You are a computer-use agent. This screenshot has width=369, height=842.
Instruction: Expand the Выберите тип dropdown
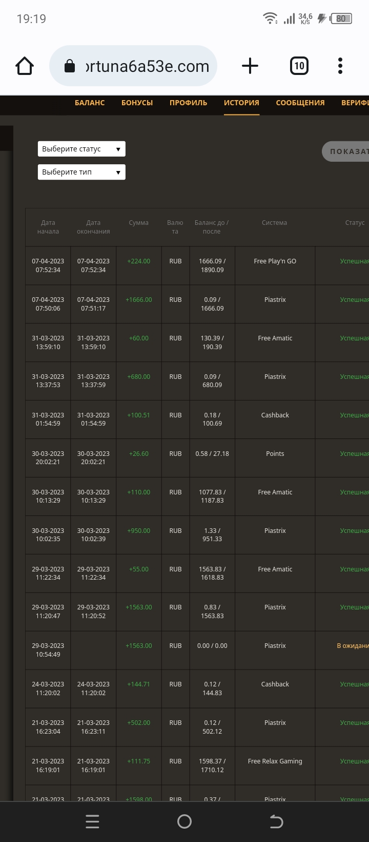pos(81,172)
